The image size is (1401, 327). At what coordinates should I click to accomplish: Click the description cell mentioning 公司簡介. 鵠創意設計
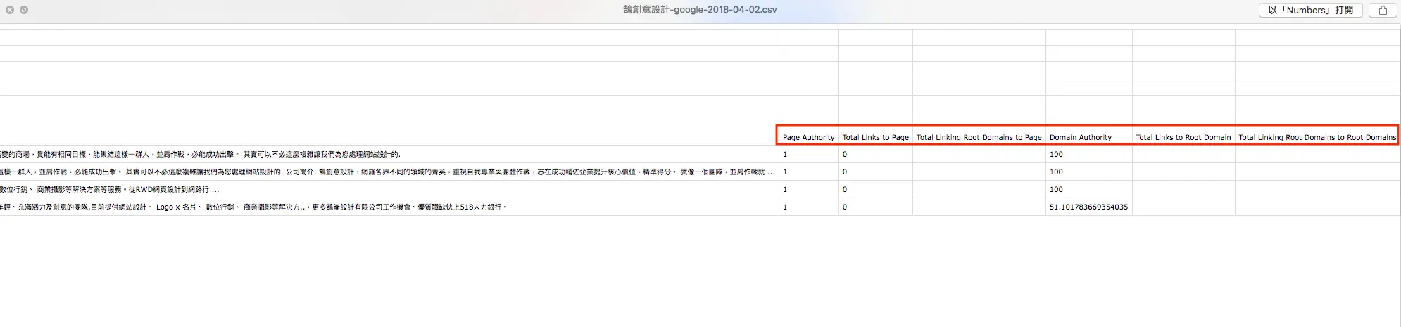click(389, 172)
